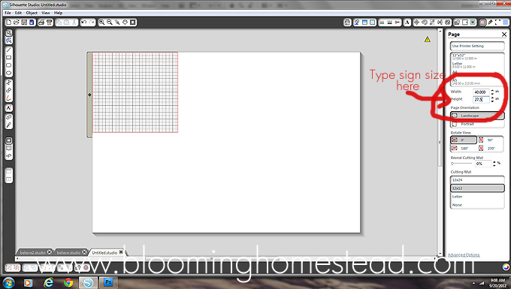Open the Help menu

pyautogui.click(x=58, y=13)
